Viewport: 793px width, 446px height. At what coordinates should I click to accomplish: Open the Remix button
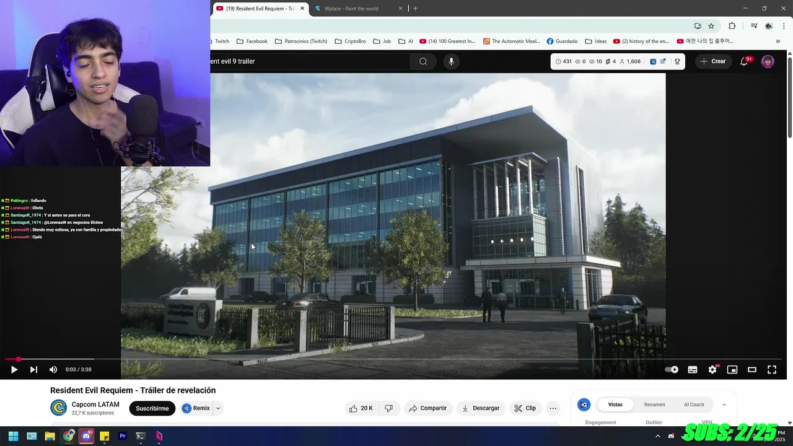(196, 408)
